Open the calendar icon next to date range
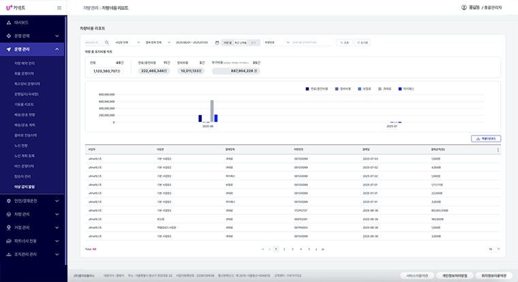Image resolution: width=518 pixels, height=282 pixels. pos(217,43)
